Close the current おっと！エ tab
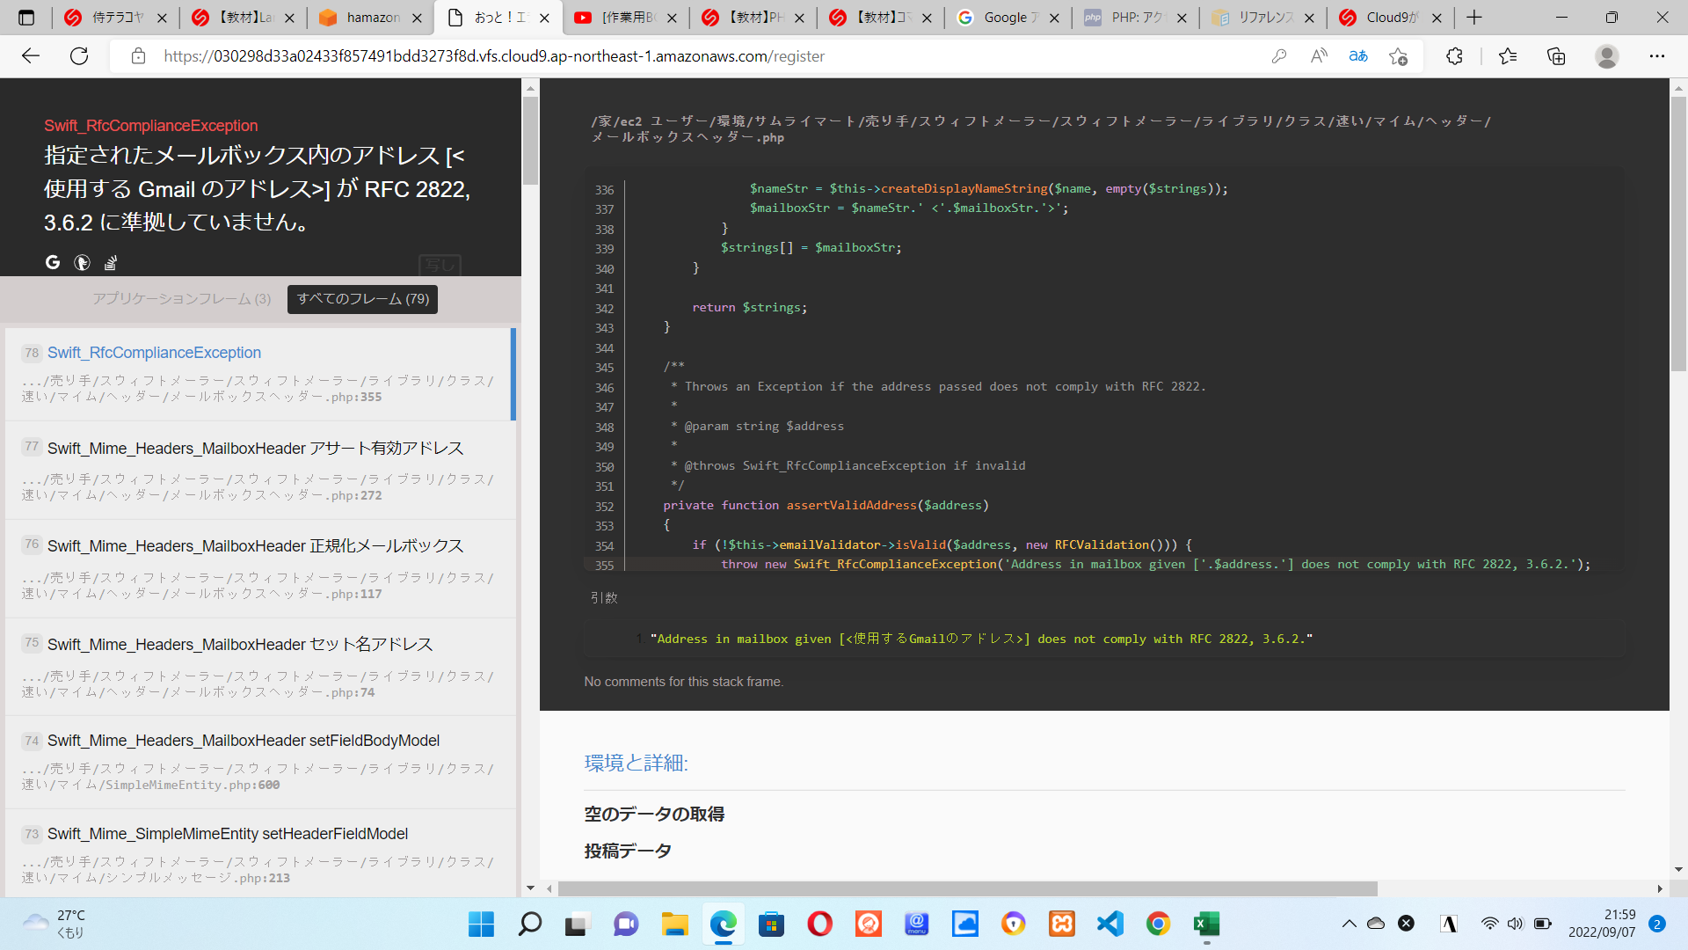Image resolution: width=1688 pixels, height=950 pixels. click(x=544, y=18)
